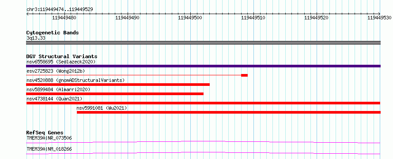Click ruler position label 119449480

tap(64, 18)
